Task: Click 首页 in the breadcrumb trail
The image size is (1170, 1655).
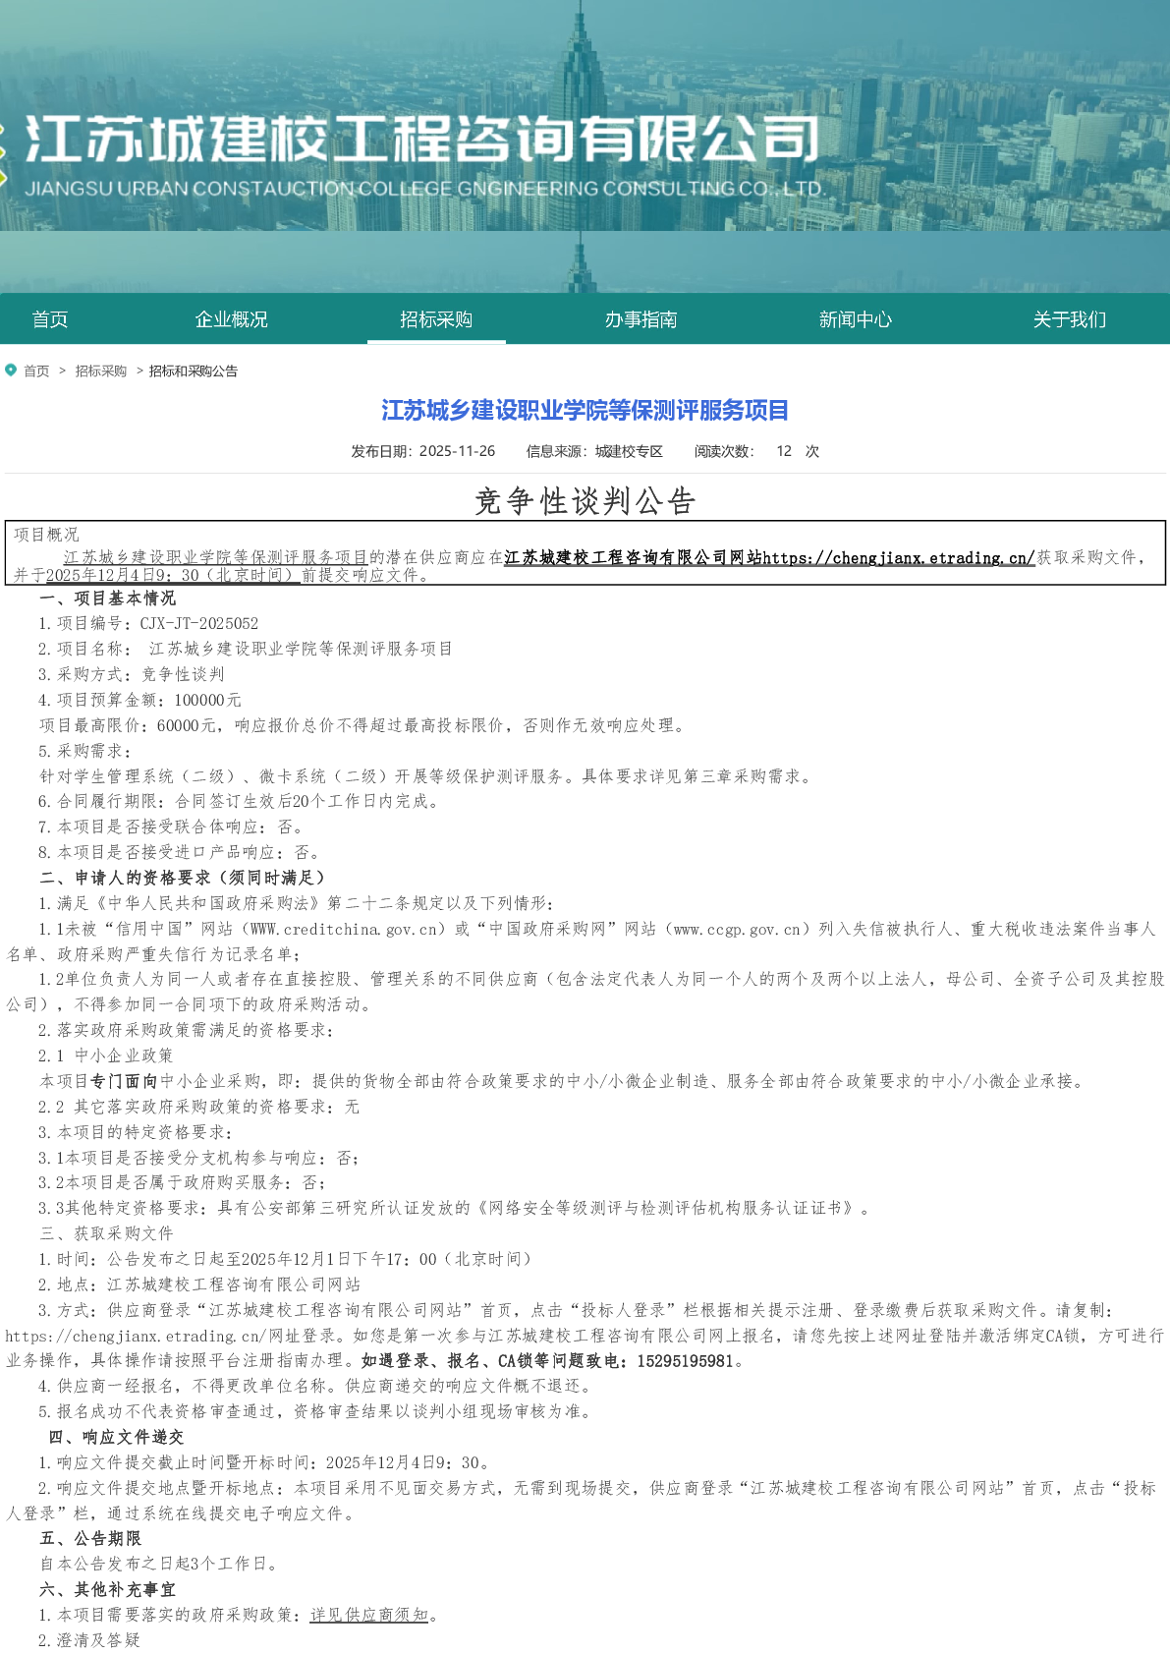Action: coord(36,371)
